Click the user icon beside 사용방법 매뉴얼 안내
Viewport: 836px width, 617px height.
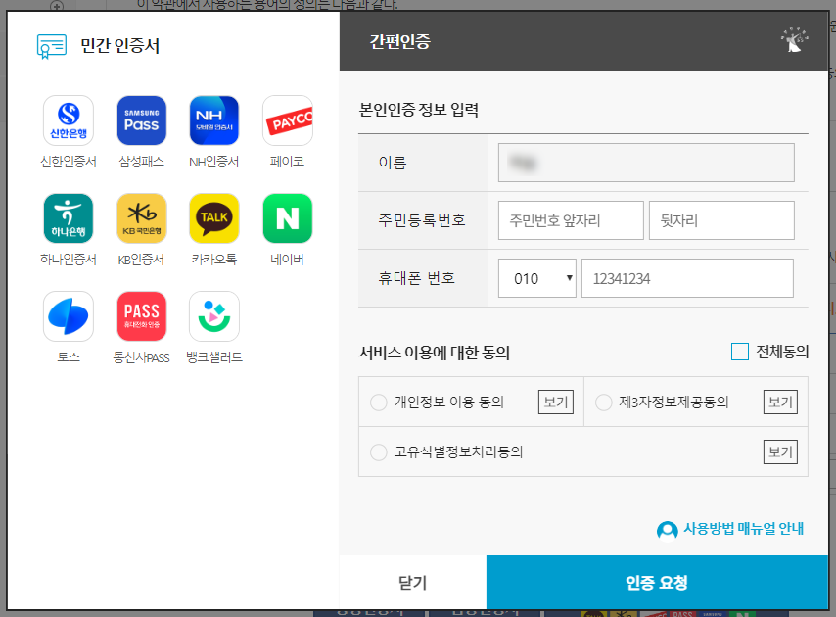(667, 530)
